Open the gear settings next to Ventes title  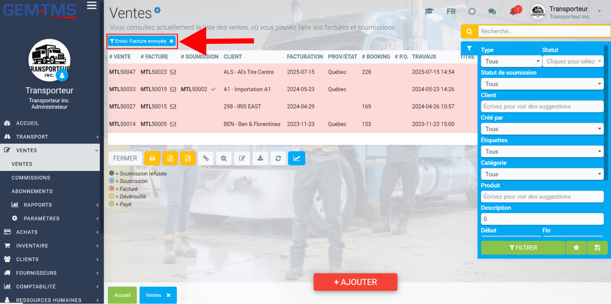pyautogui.click(x=158, y=10)
